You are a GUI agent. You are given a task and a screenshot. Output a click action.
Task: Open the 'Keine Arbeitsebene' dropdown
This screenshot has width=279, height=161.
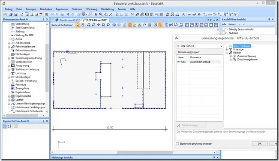coord(63,25)
